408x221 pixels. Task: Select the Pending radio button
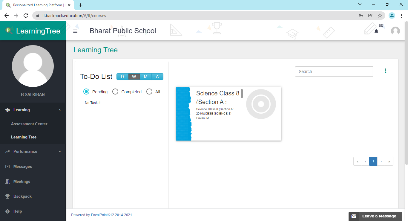86,92
